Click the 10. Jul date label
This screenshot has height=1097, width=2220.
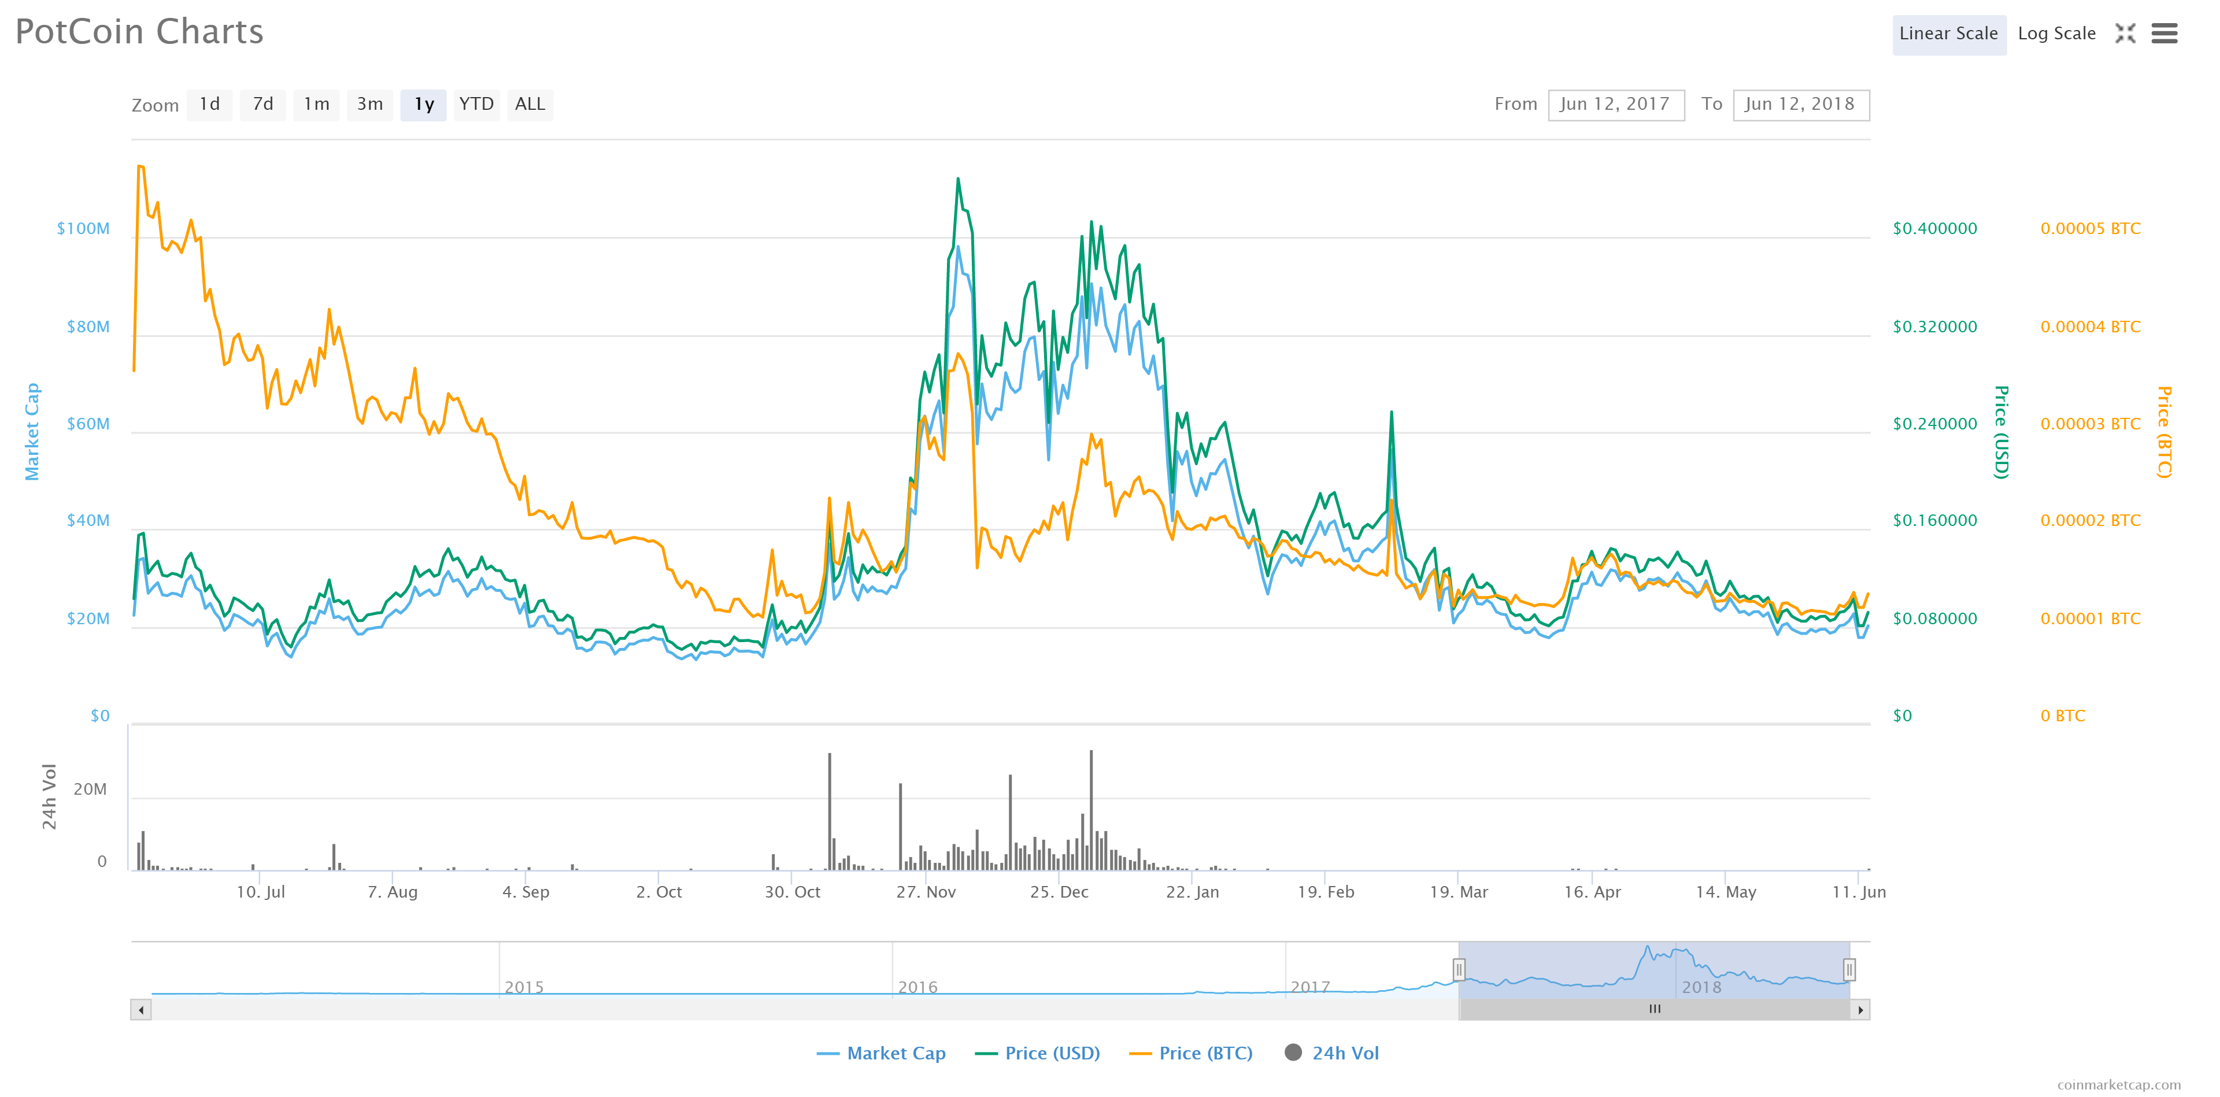pos(260,892)
